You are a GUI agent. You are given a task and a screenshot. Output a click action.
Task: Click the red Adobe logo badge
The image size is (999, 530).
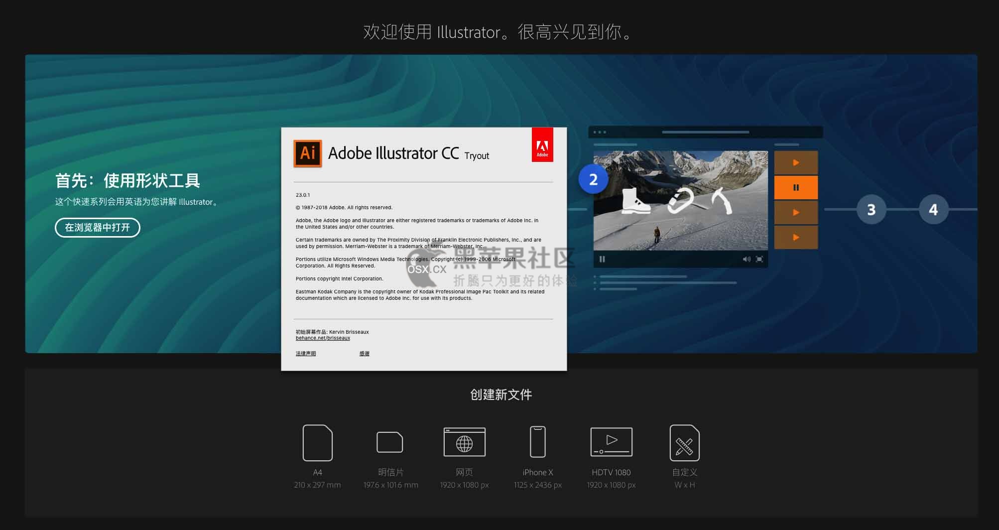542,145
